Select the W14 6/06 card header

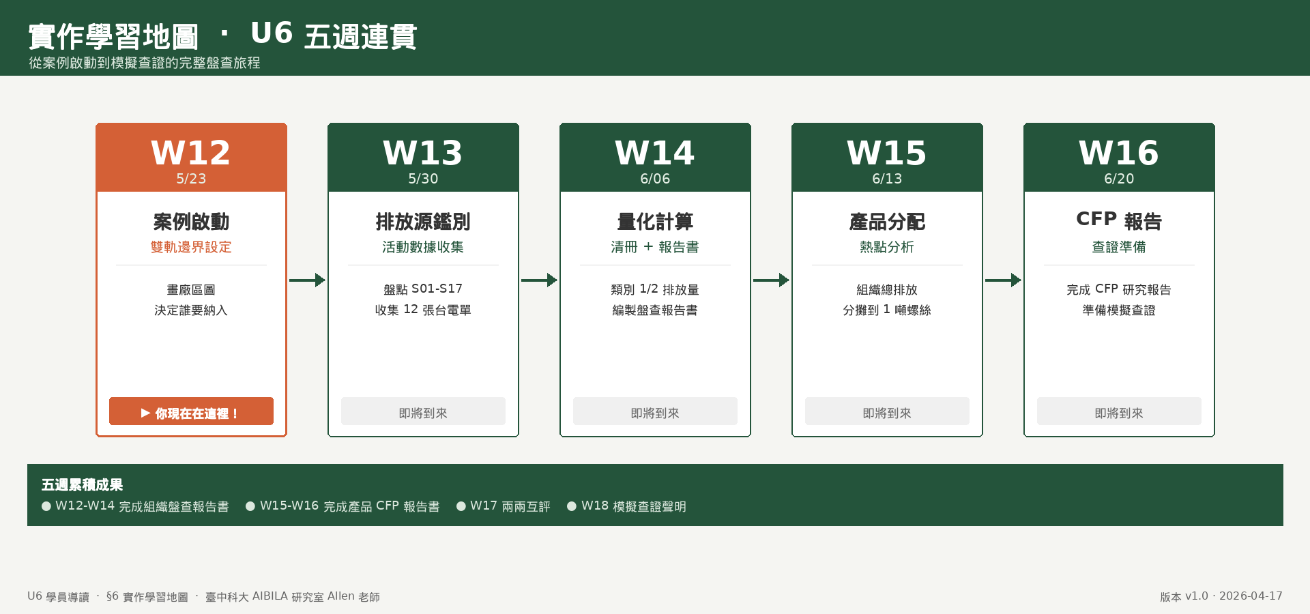tap(655, 158)
